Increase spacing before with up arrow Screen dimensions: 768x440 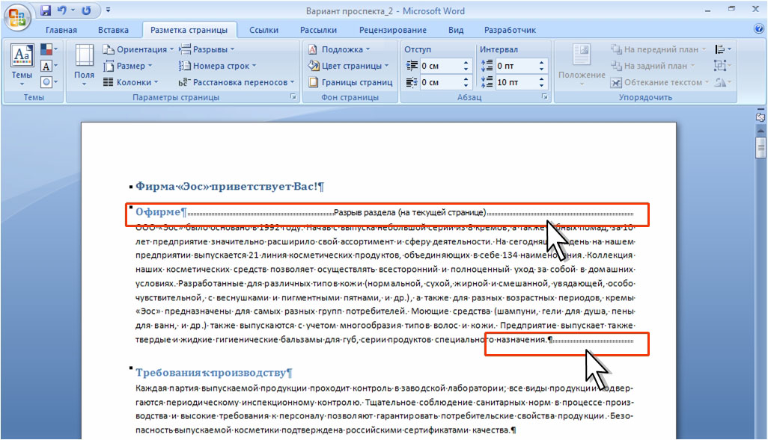coord(541,63)
